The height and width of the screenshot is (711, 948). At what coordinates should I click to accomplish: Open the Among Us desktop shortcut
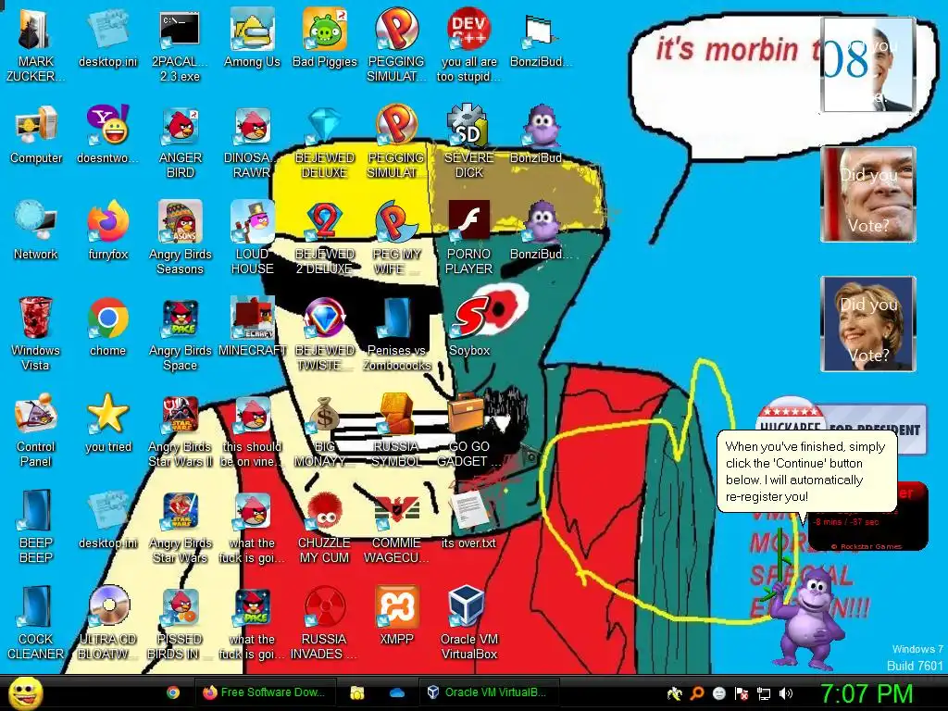252,39
